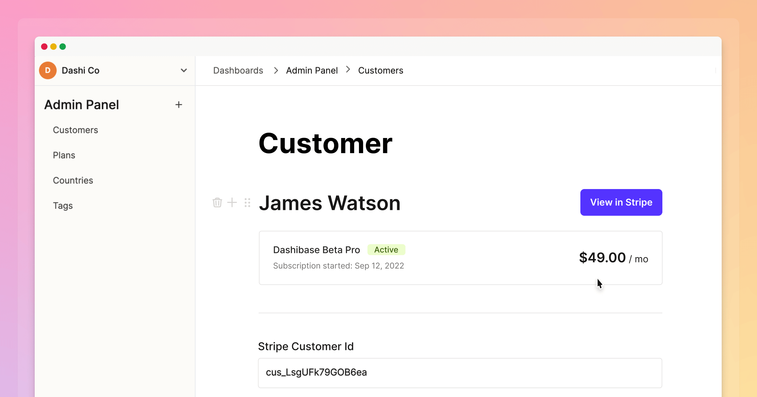Expand Admin Panel section in sidebar
The height and width of the screenshot is (397, 757).
(179, 105)
